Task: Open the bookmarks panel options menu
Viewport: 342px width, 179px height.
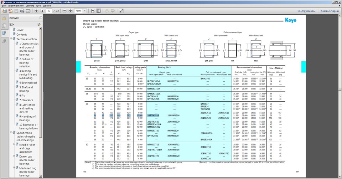Action: 11,24
